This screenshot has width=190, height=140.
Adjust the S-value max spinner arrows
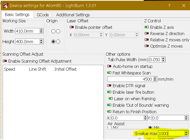186,133
